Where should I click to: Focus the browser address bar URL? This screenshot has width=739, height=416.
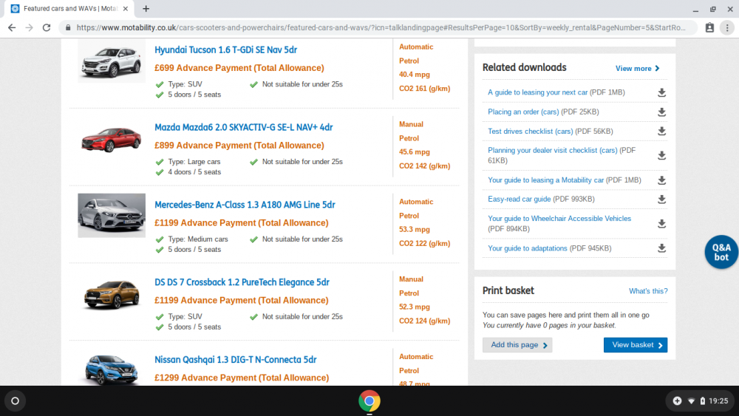(x=381, y=28)
